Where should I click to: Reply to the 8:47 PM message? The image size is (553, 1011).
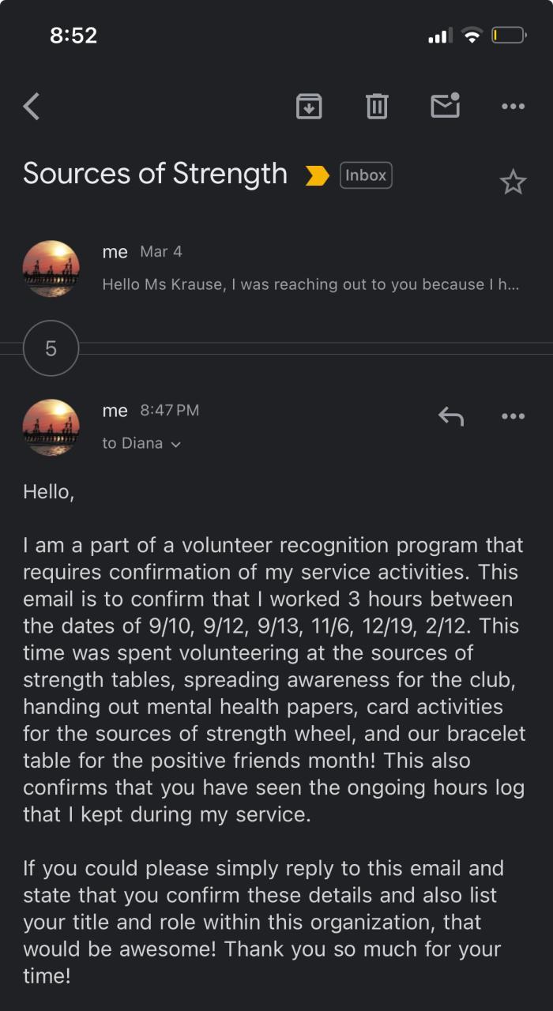tap(450, 416)
